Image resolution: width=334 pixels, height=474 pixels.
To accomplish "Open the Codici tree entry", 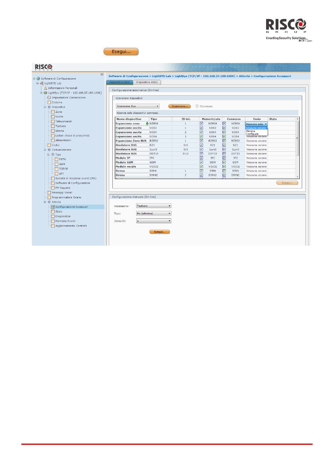I will 56,145.
